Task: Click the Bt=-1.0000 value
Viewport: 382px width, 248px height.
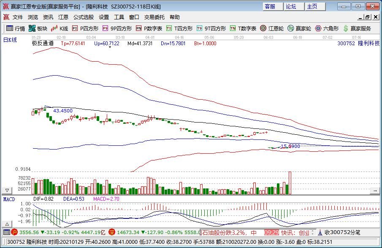Action: (x=205, y=44)
